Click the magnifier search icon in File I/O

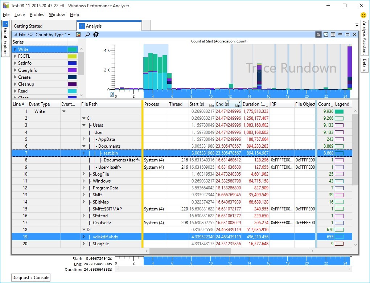pyautogui.click(x=87, y=35)
